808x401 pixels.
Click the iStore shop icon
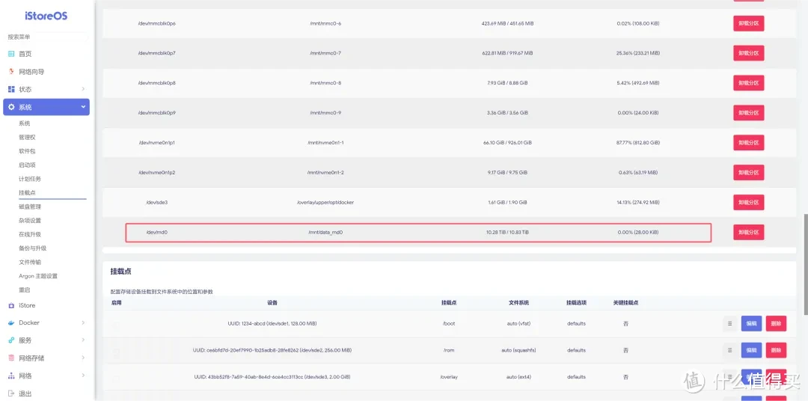pyautogui.click(x=11, y=305)
